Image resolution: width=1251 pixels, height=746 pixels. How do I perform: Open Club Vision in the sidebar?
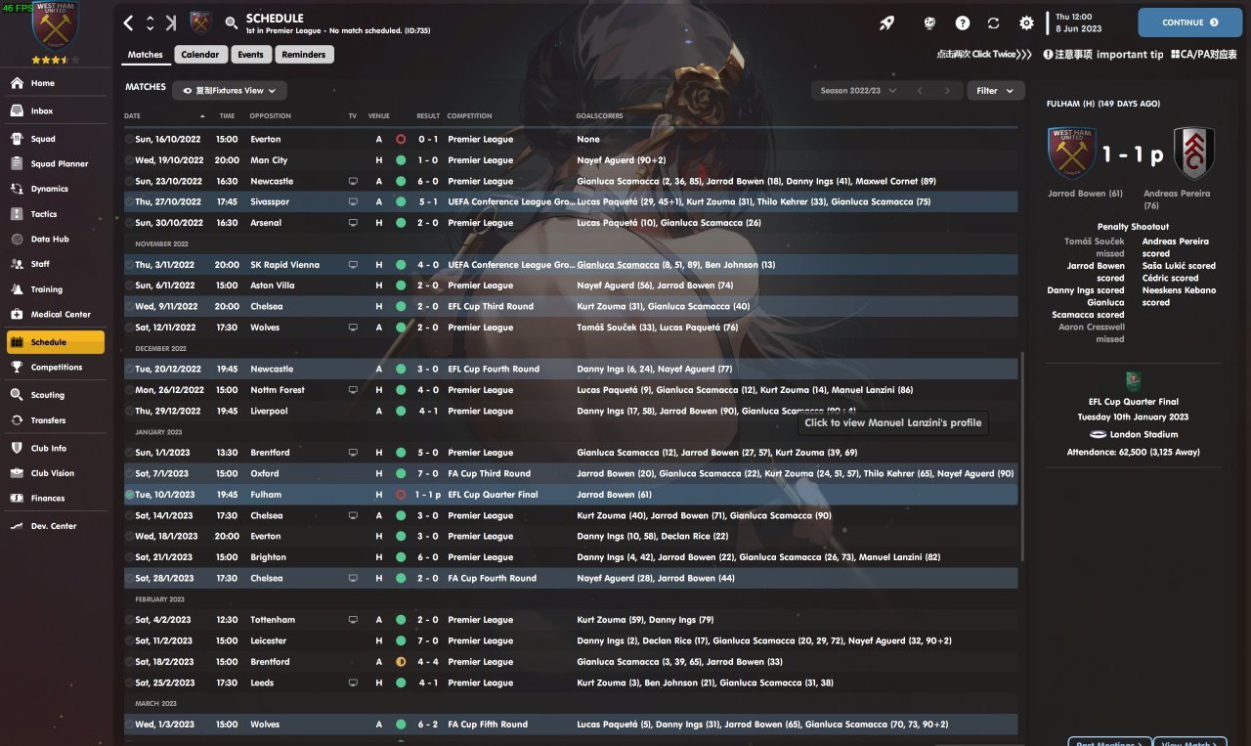click(x=54, y=473)
